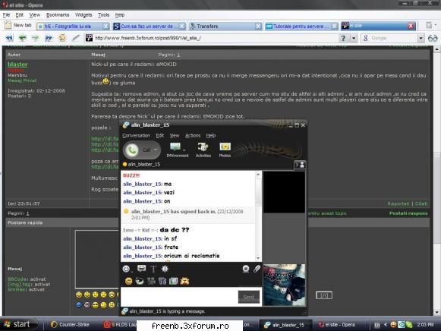This screenshot has width=441, height=331.
Task: Open the emoticon picker in chat toolbar
Action: click(126, 269)
